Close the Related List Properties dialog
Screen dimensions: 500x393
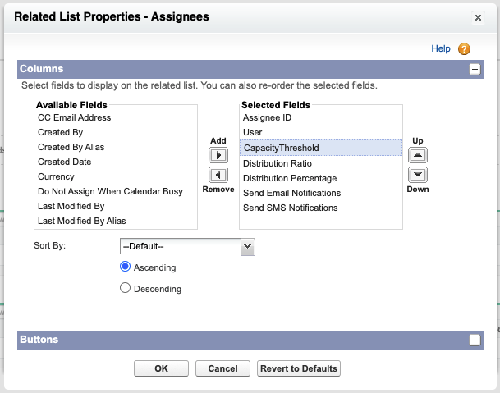[478, 17]
